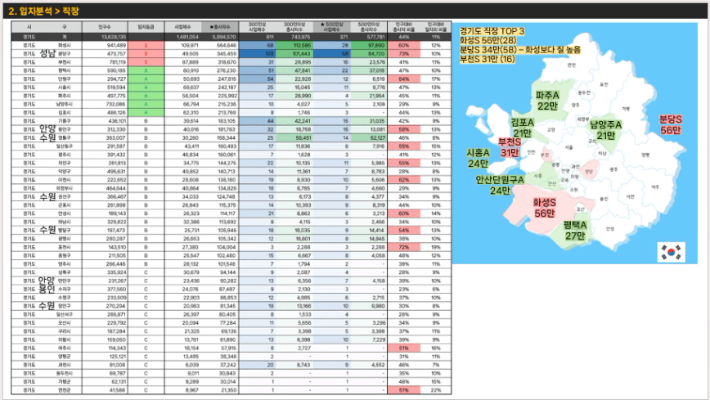The width and height of the screenshot is (710, 400).
Task: Click the 평택A 27만 map label
Action: 574,230
